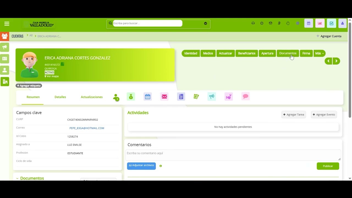Click the Identidad button
Screen dimensions: 352x198
coord(191,53)
